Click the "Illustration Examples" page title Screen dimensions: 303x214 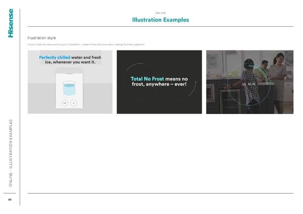(x=160, y=20)
